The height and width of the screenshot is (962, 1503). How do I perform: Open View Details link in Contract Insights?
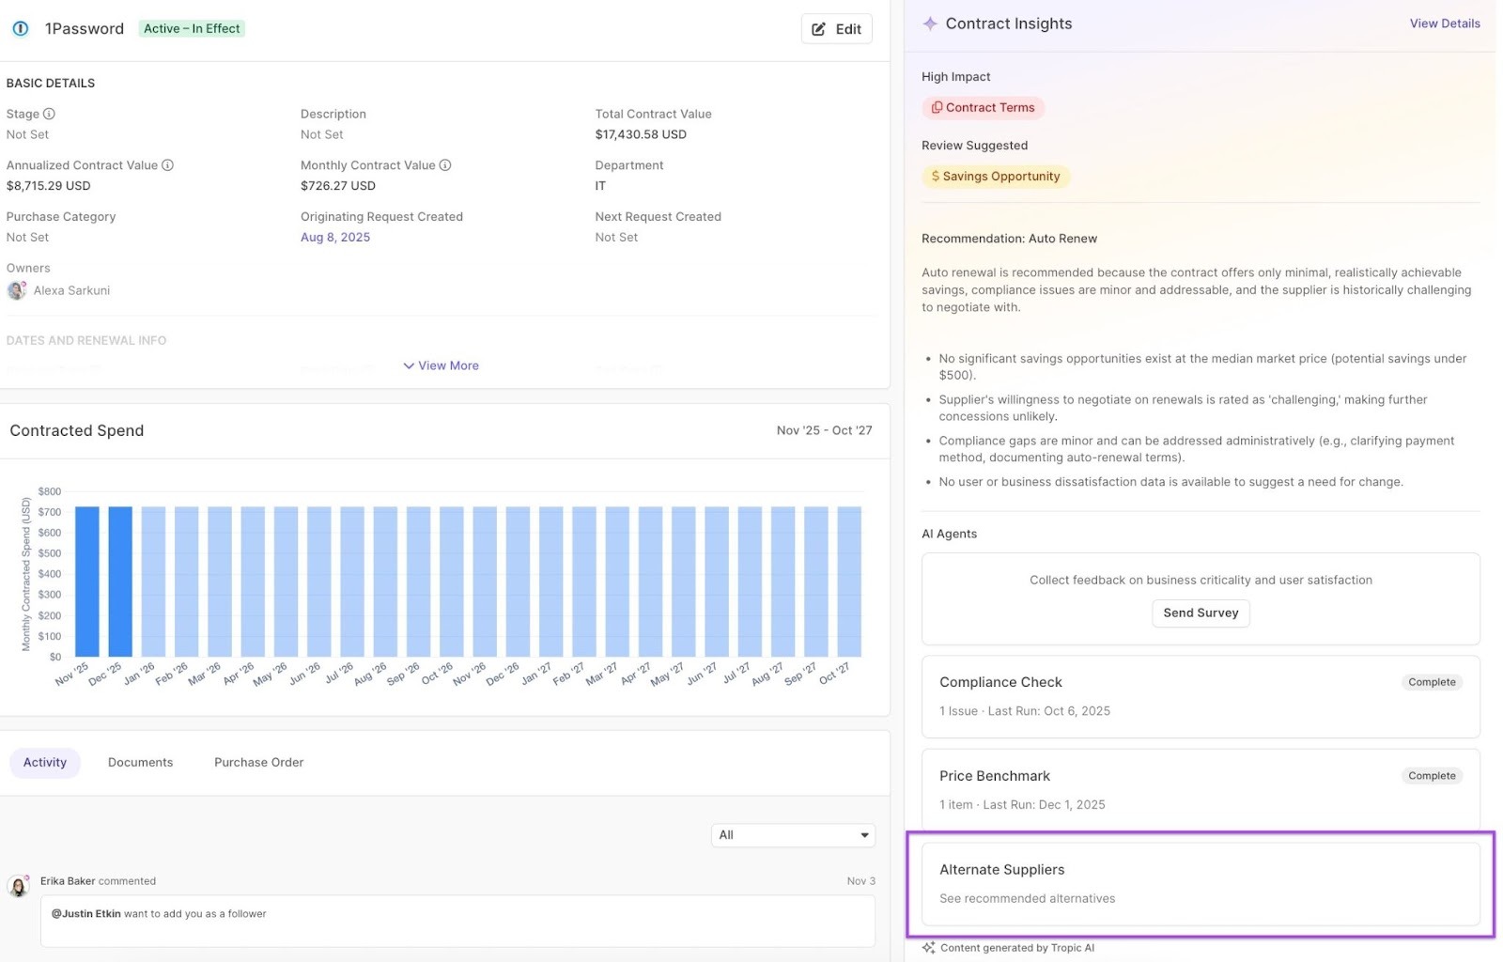pyautogui.click(x=1444, y=23)
